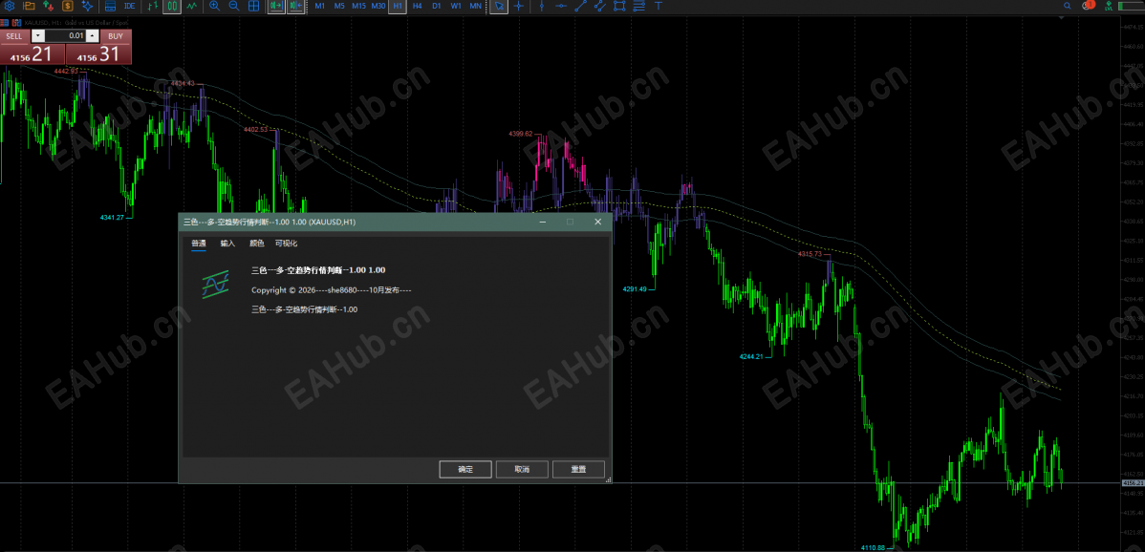The width and height of the screenshot is (1145, 552).
Task: Confirm the dialog with the 确定 button
Action: (465, 470)
